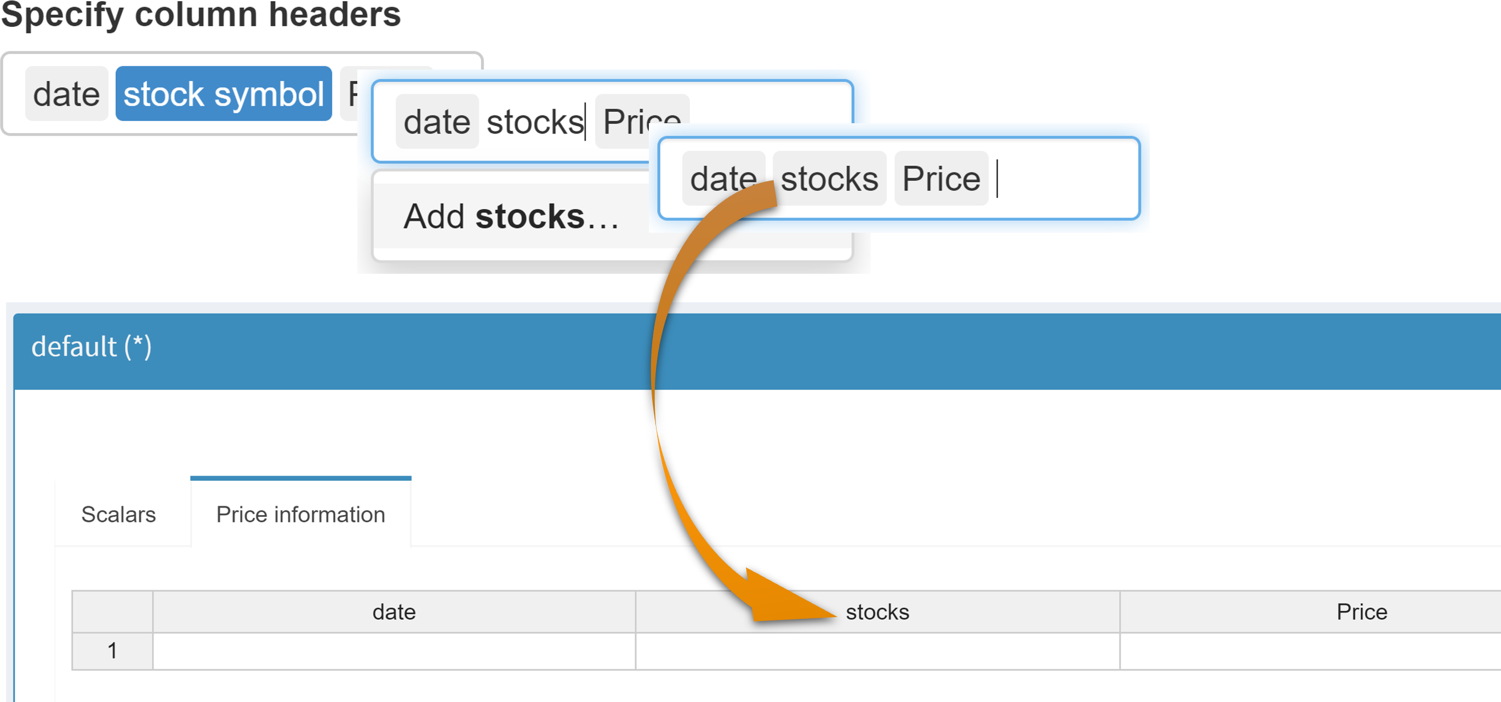This screenshot has width=1501, height=702.
Task: Click 'date' tag in the field above 'Add stocks…'
Action: coord(436,122)
